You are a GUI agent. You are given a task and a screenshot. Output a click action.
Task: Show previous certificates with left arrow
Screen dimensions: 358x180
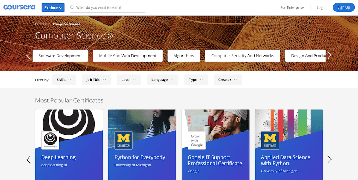(x=29, y=159)
